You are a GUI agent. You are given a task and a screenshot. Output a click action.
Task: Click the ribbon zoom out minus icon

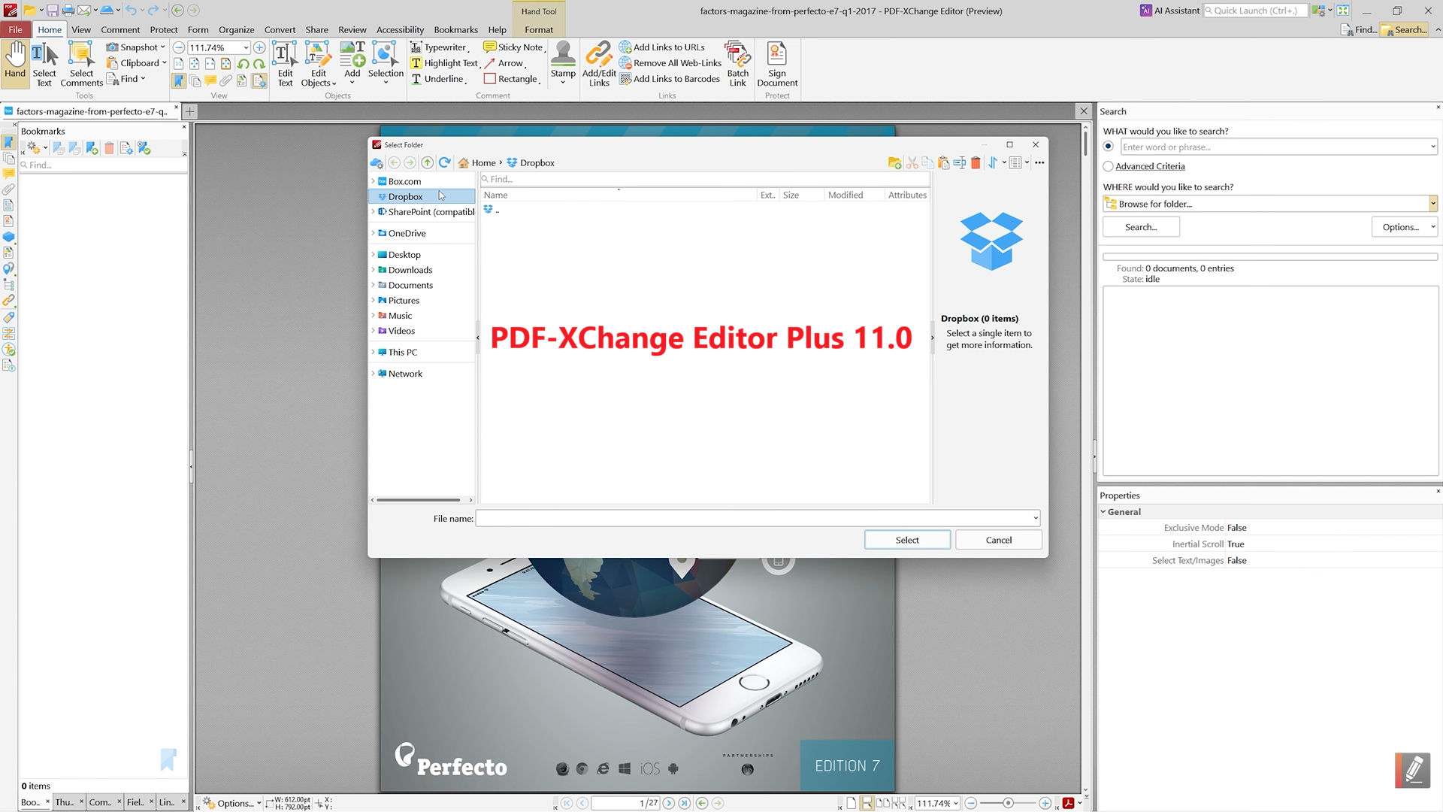179,47
